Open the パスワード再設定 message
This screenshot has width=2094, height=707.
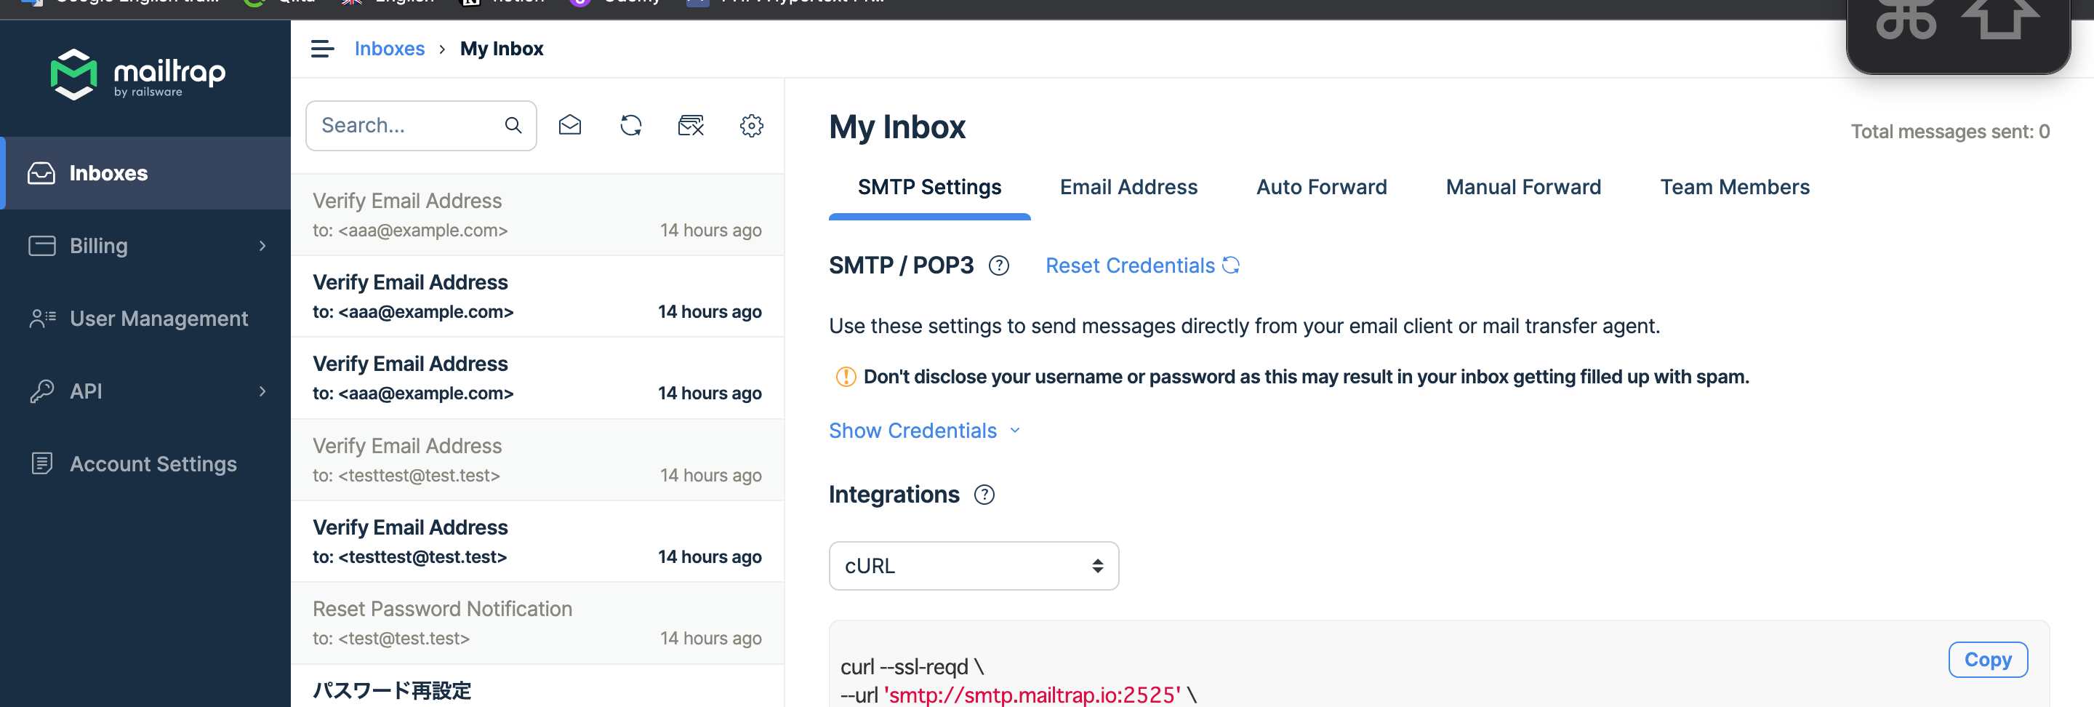pos(537,687)
